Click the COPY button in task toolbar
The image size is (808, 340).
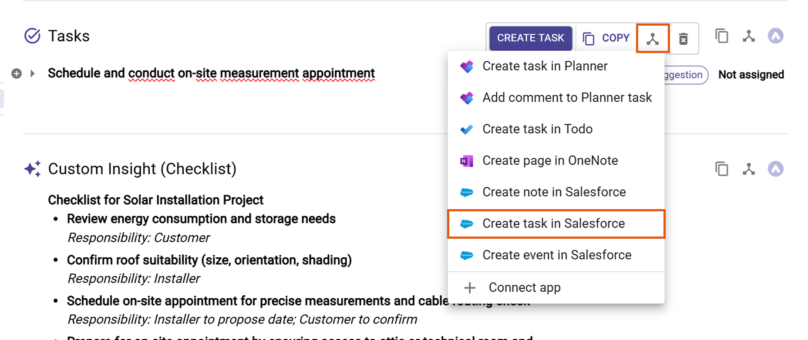tap(606, 38)
